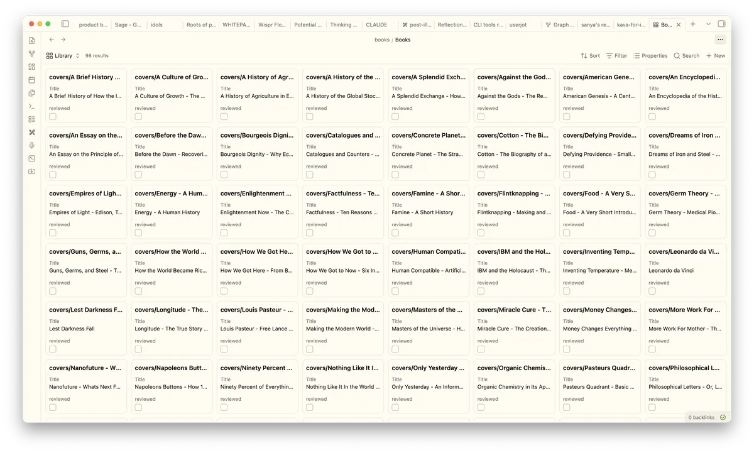Image resolution: width=754 pixels, height=453 pixels.
Task: Open the 0 backlinks status item
Action: [701, 417]
